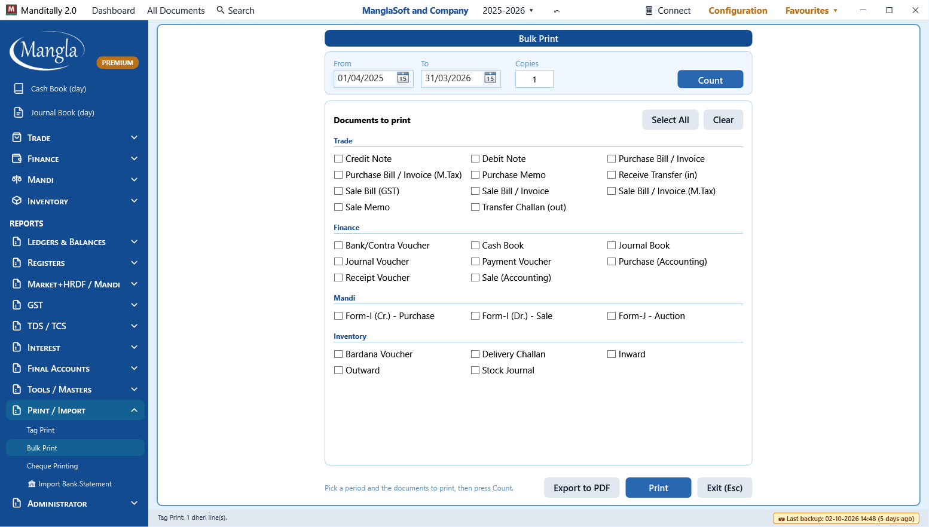Select the Form-J - Auction checkbox

point(612,316)
